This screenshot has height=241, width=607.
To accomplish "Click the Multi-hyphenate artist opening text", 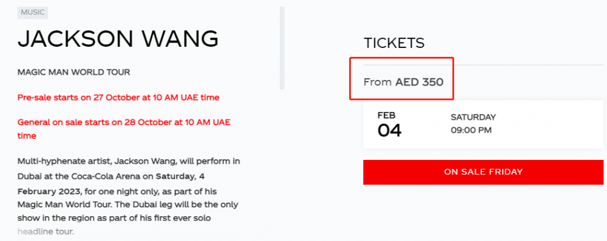I will click(x=64, y=160).
